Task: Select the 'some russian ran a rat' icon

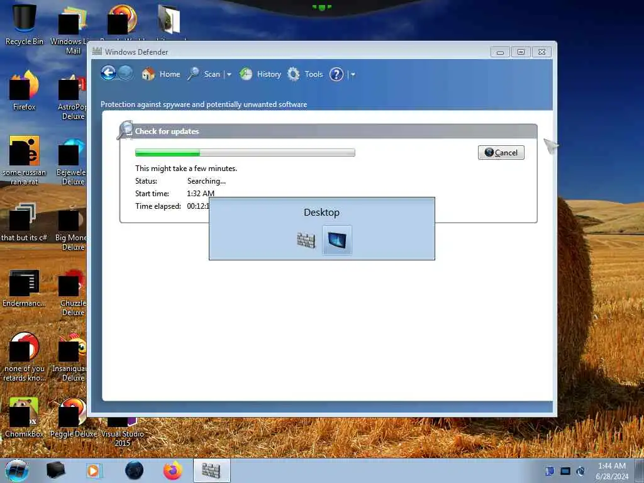Action: click(25, 160)
